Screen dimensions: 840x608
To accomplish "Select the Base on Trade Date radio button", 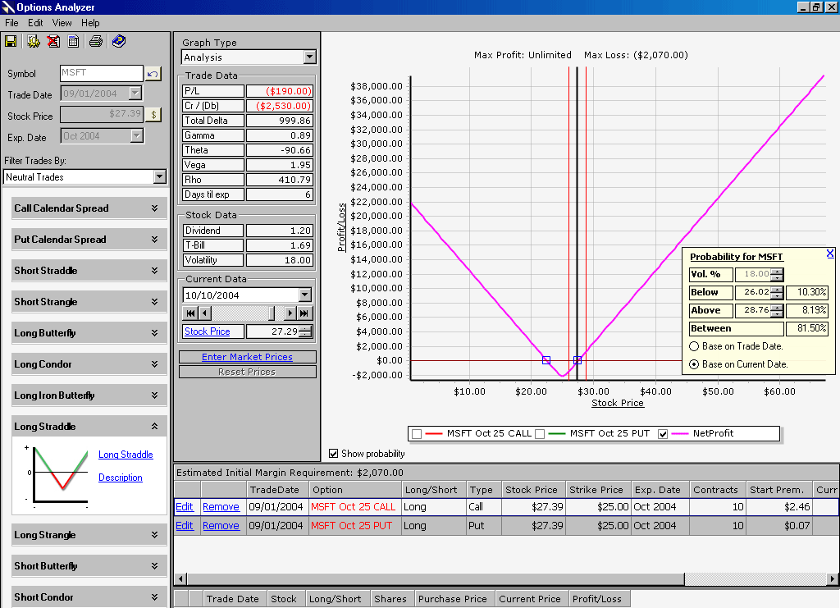I will 695,346.
